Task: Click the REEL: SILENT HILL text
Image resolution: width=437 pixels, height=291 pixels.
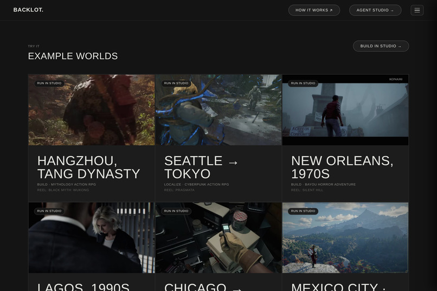Action: coord(307,190)
